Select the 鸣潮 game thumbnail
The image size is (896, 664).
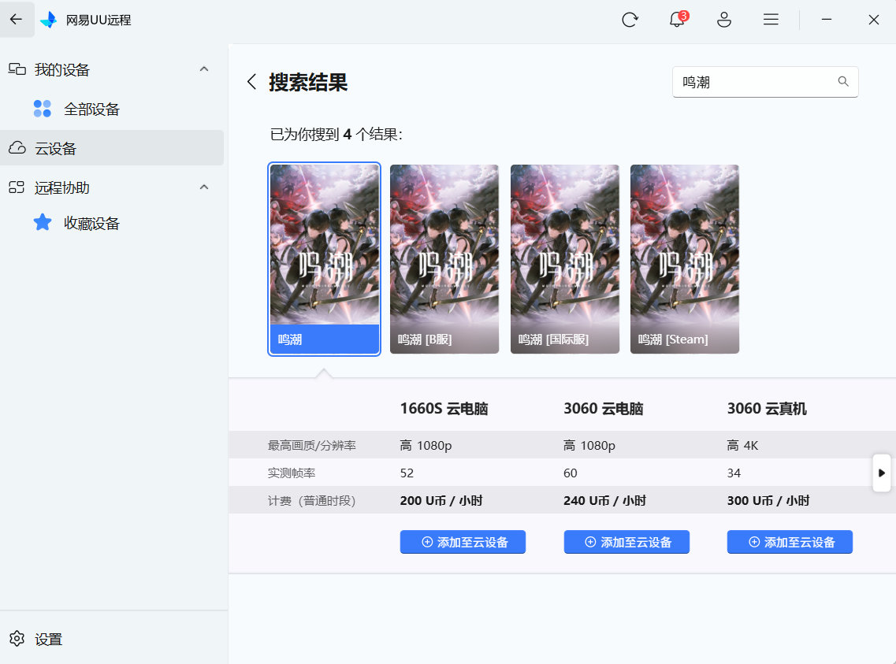324,259
